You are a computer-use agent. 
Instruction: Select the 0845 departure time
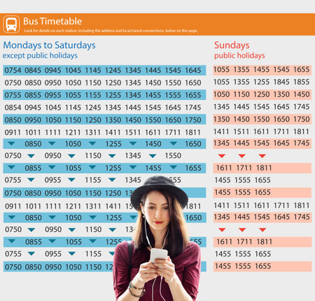coord(33,71)
